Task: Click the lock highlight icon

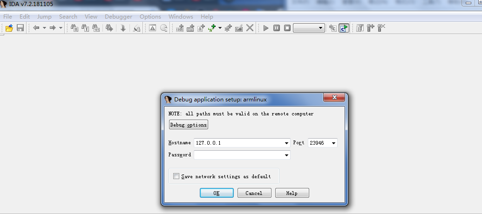Action: click(x=137, y=28)
